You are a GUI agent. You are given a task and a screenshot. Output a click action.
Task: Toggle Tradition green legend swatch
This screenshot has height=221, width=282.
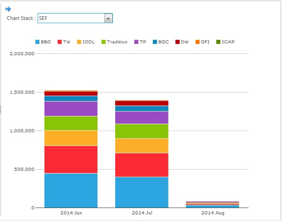point(103,42)
